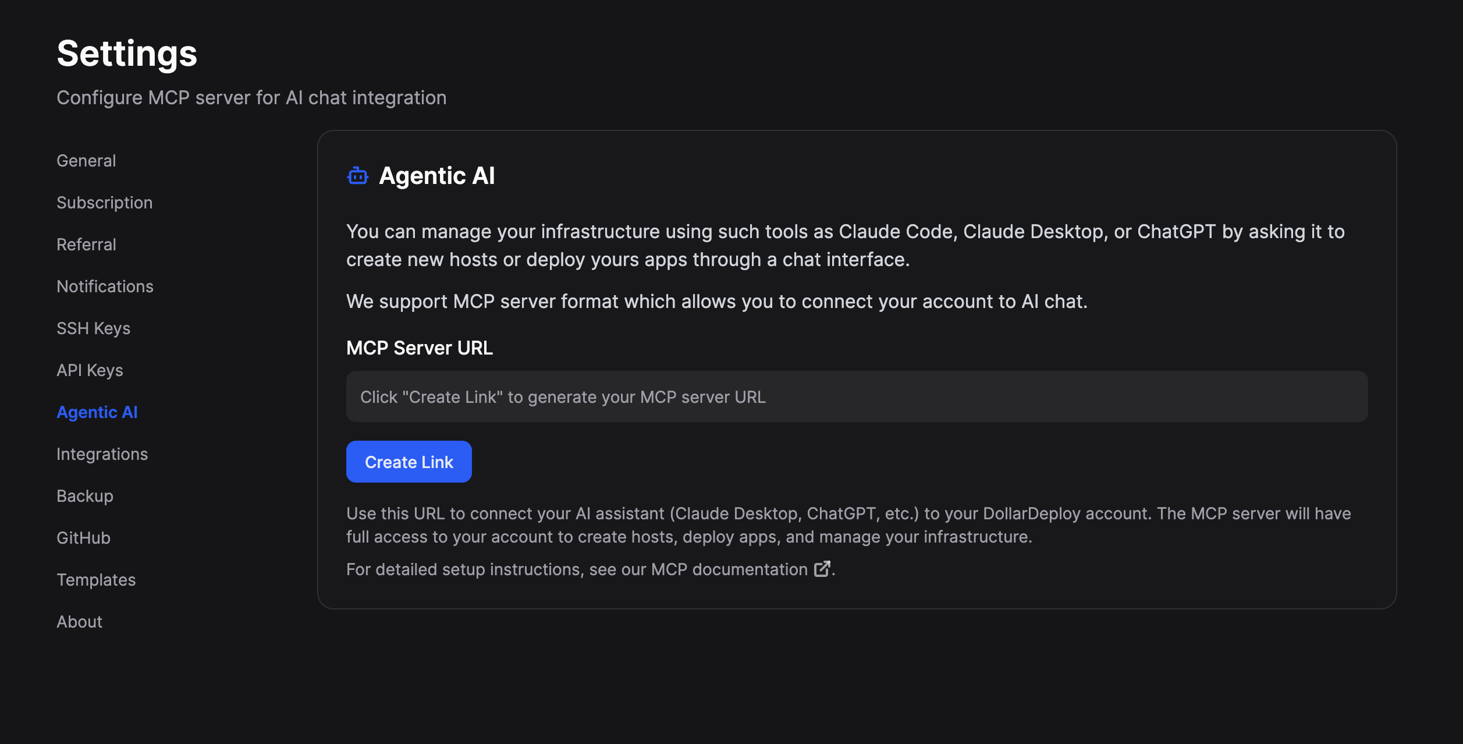Open GitHub settings page
1463x744 pixels.
[83, 538]
